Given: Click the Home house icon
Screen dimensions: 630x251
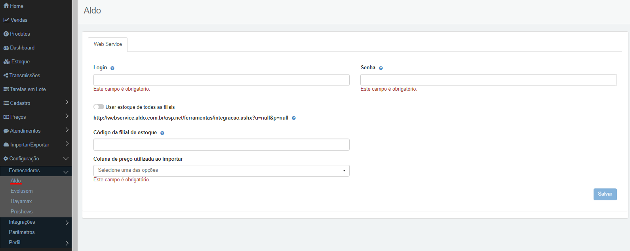Looking at the screenshot, I should click(6, 6).
